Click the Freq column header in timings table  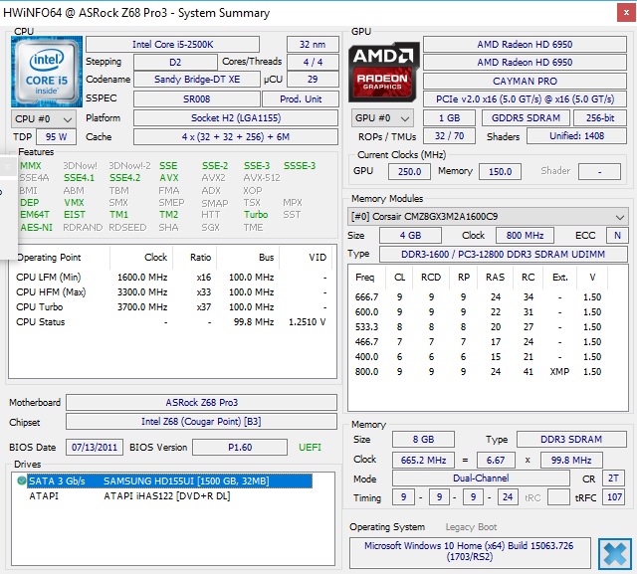[364, 278]
